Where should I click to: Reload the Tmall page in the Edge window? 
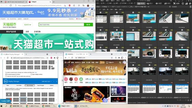click(11, 5)
